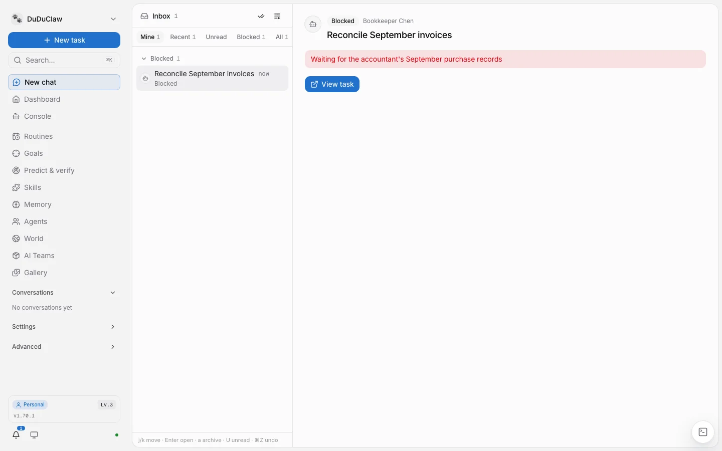Open the notifications bell

coord(16,435)
